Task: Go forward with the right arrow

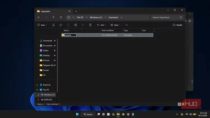Action: click(x=46, y=17)
